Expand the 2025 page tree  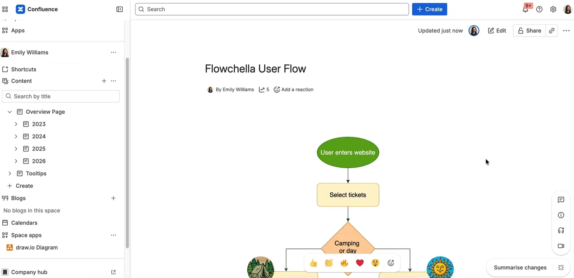tap(16, 149)
